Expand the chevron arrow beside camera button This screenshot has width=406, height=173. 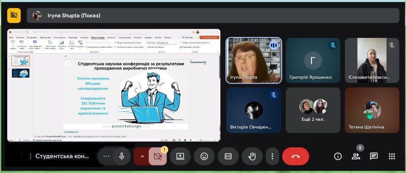pyautogui.click(x=142, y=156)
